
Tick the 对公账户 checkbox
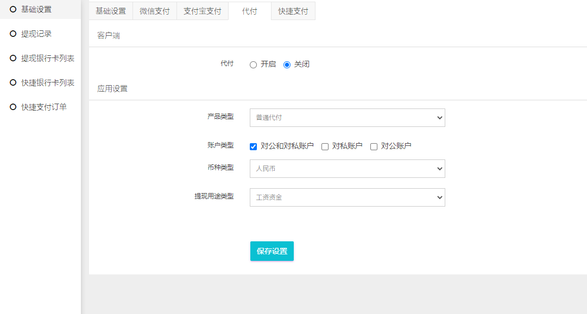(x=374, y=146)
